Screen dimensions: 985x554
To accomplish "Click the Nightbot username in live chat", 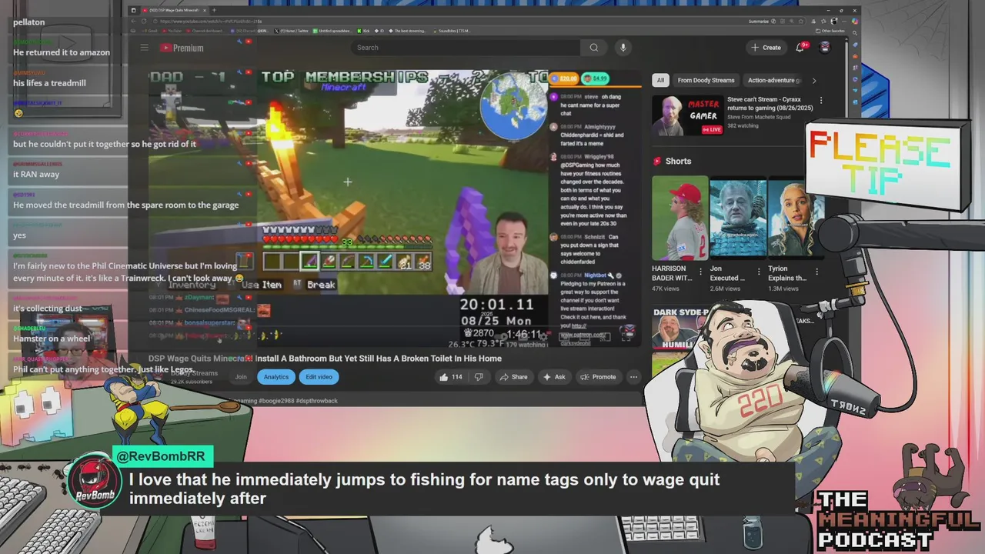I will click(x=595, y=275).
